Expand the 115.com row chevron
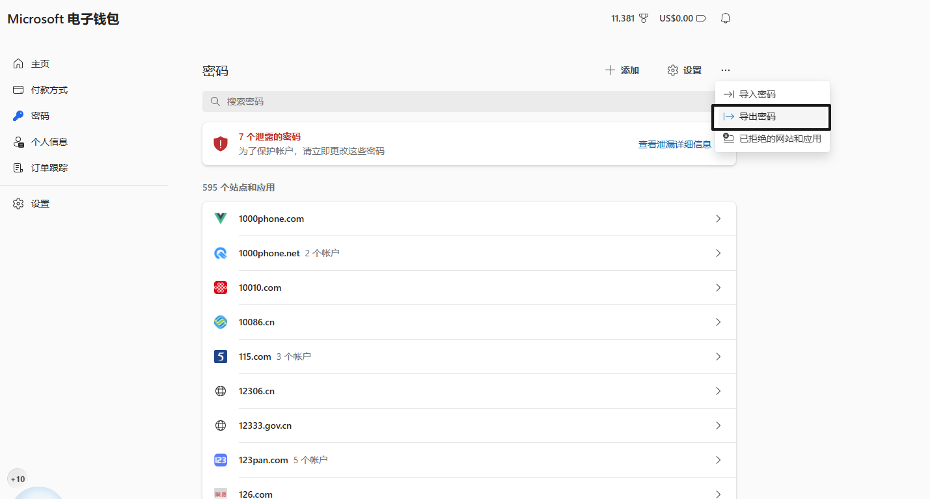 [x=718, y=357]
